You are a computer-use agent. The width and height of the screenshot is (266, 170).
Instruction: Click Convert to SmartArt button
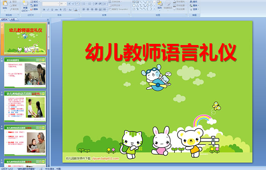point(119,9)
